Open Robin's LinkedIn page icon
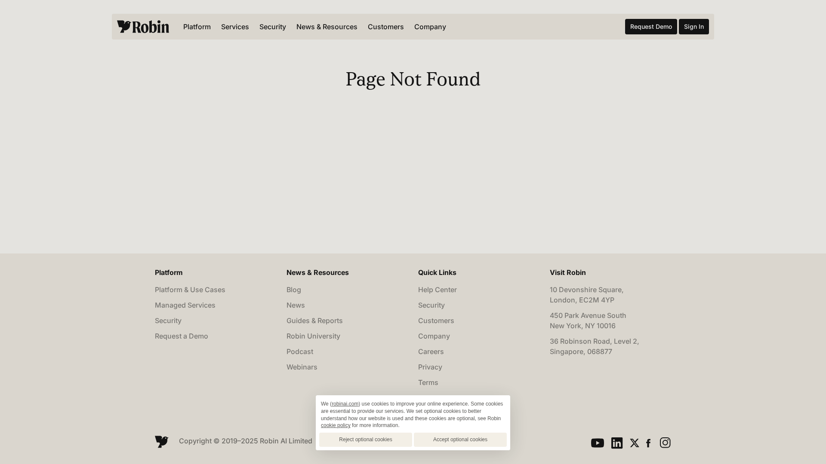This screenshot has width=826, height=464. [616, 443]
